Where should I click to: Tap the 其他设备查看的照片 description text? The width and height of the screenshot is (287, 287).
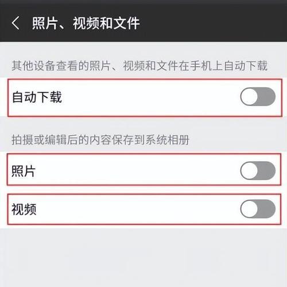[x=139, y=65]
